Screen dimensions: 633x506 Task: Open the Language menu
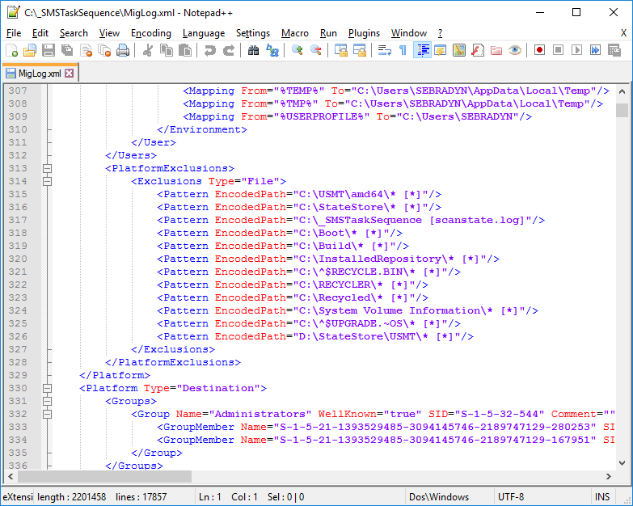204,33
